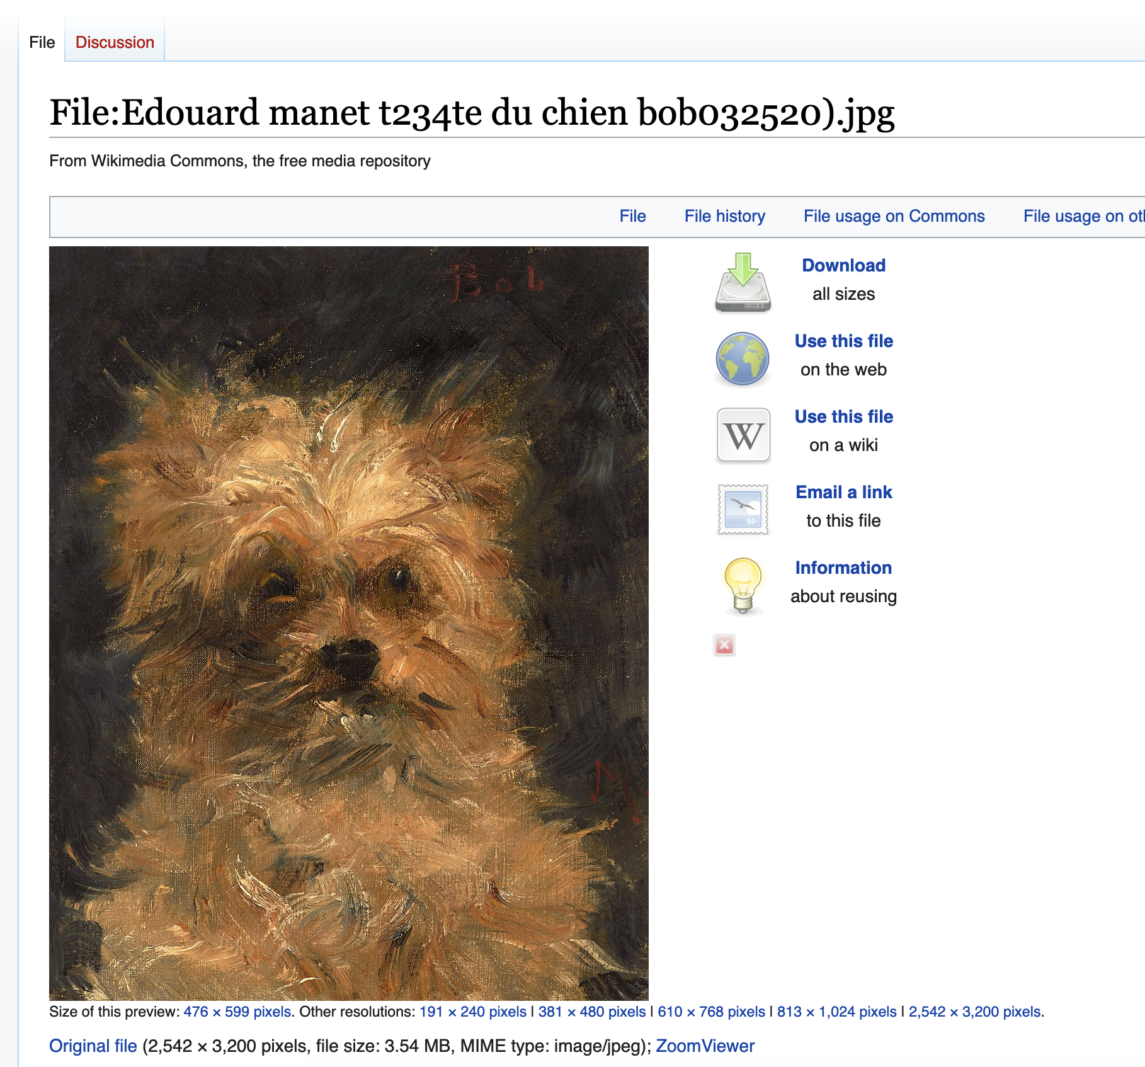Click the globe icon for web use
The width and height of the screenshot is (1145, 1067).
[x=743, y=358]
